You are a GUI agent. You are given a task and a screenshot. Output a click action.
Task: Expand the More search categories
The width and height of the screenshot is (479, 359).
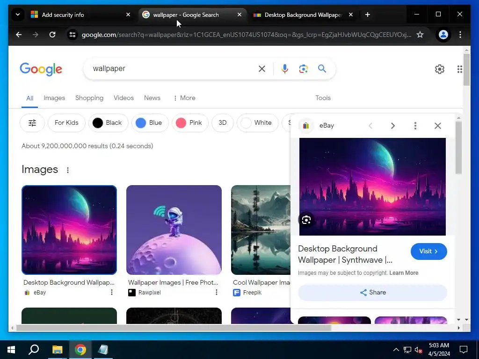(184, 98)
